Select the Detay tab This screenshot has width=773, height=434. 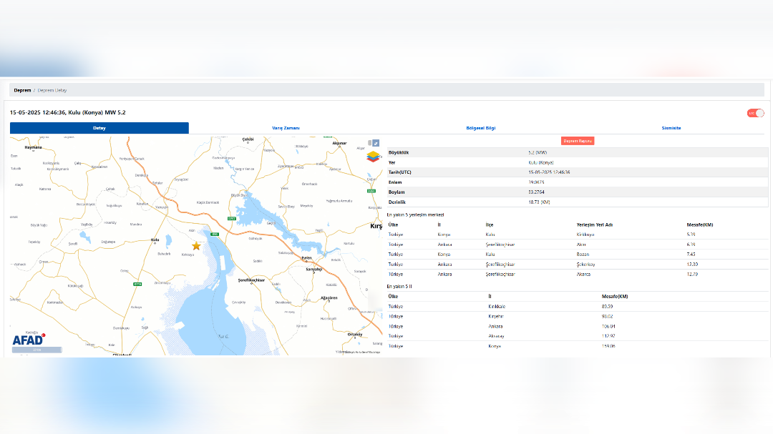pyautogui.click(x=99, y=128)
